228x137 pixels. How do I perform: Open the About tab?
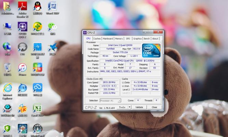tap(155, 39)
